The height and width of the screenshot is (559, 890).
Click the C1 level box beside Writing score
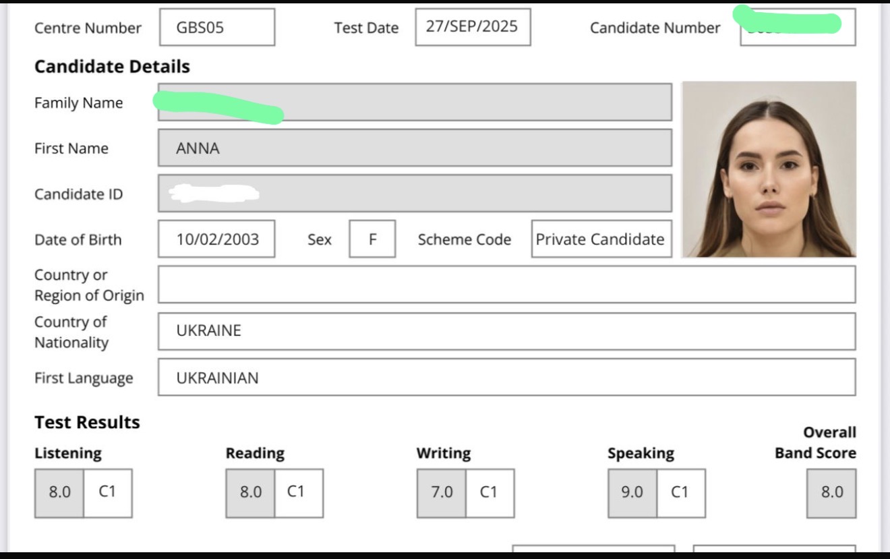pos(489,493)
